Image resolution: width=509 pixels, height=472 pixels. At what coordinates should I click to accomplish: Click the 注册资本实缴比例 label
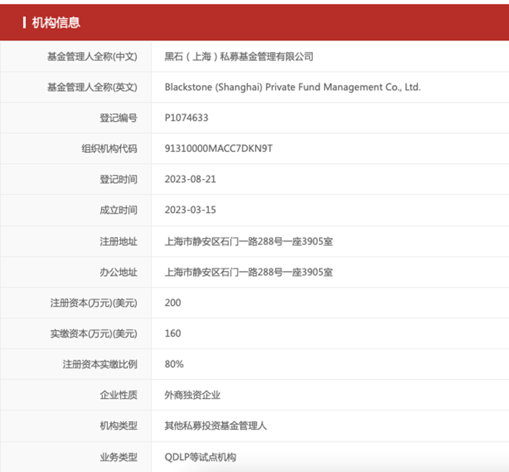[100, 364]
